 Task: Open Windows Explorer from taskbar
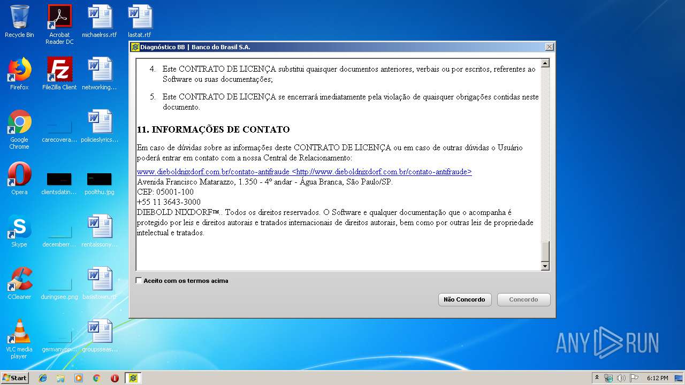(60, 378)
